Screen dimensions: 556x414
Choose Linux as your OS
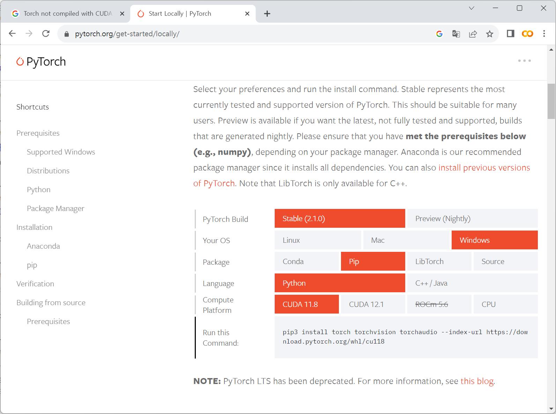pos(318,240)
